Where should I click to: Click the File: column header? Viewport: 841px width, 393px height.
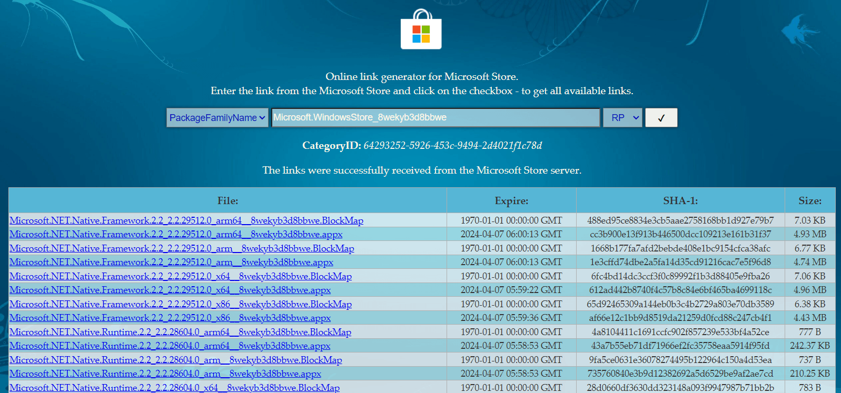pos(227,200)
